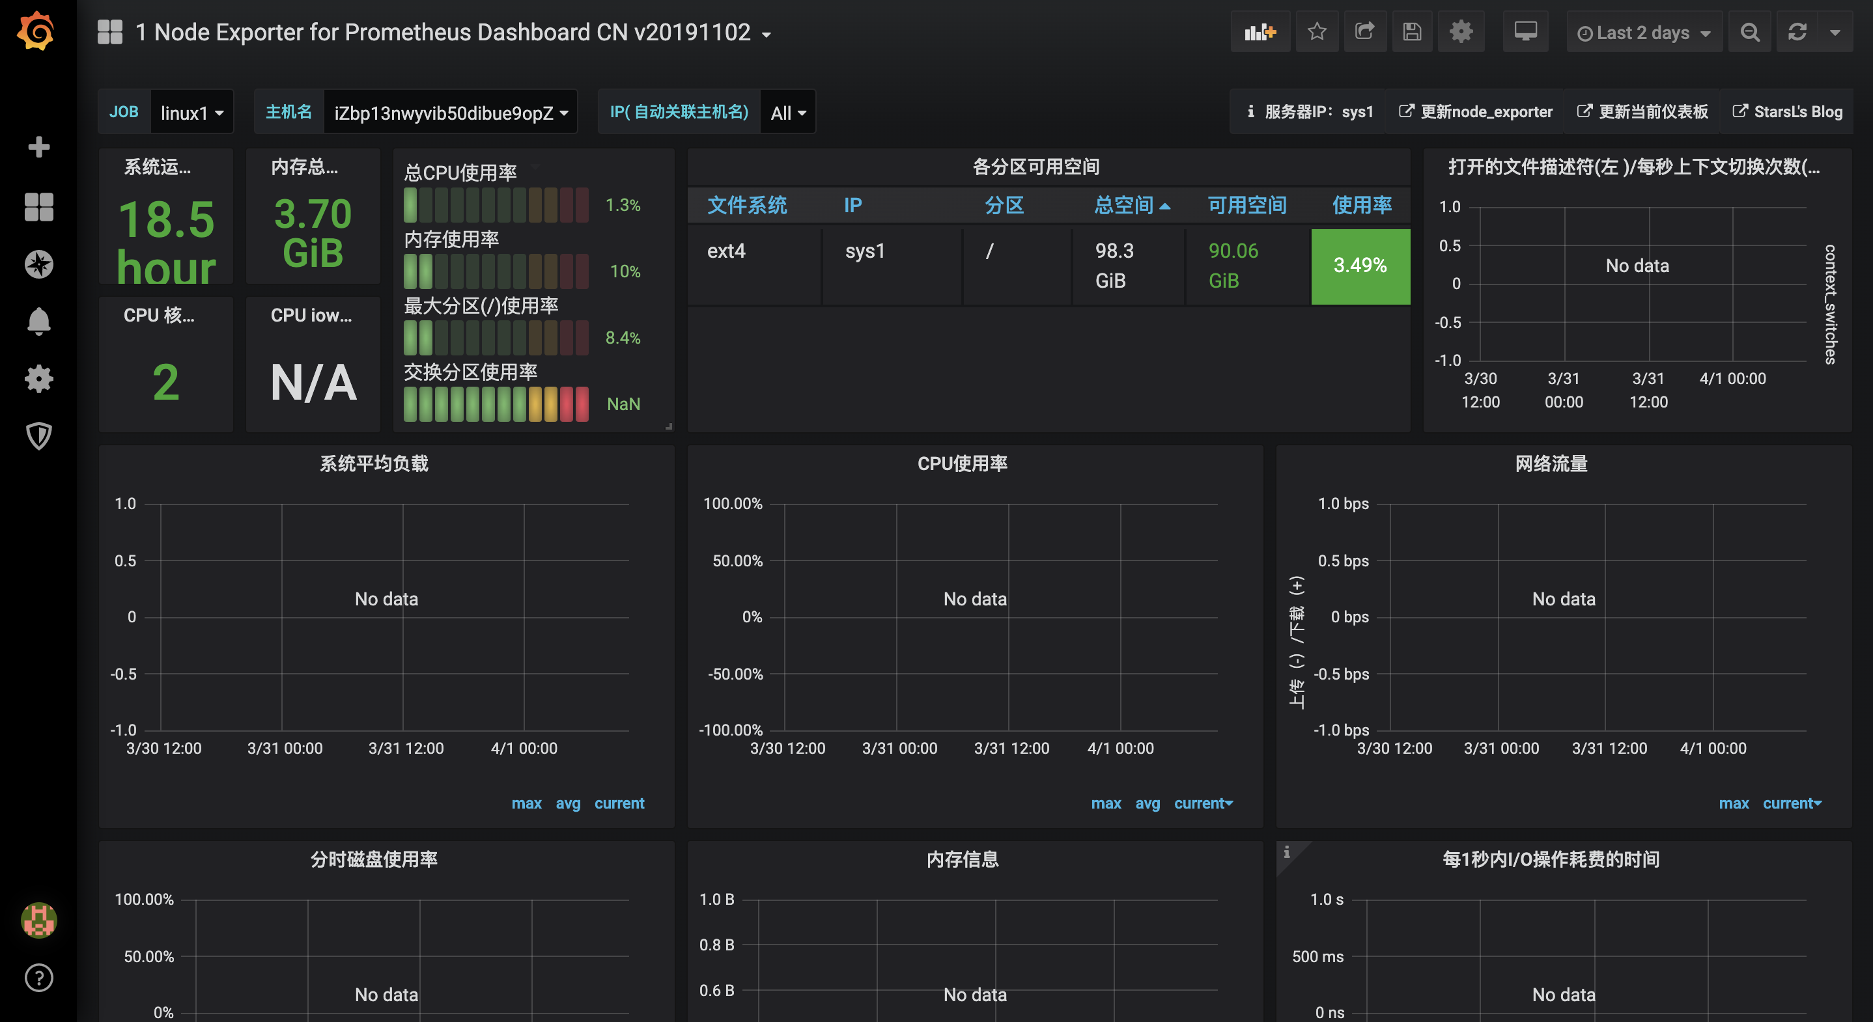Click the dashboard grid icon beside title
Viewport: 1873px width, 1022px height.
point(110,32)
